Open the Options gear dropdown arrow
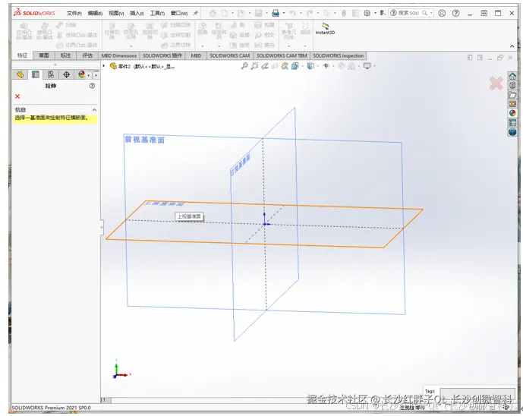Image resolution: width=523 pixels, height=416 pixels. tap(375, 13)
